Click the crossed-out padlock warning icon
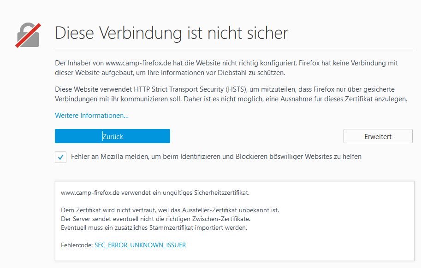This screenshot has width=421, height=268. point(29,35)
